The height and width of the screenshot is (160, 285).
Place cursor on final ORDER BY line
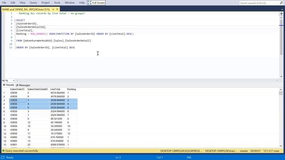tap(45, 48)
